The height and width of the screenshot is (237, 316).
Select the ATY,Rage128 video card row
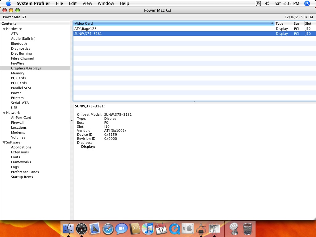point(194,29)
